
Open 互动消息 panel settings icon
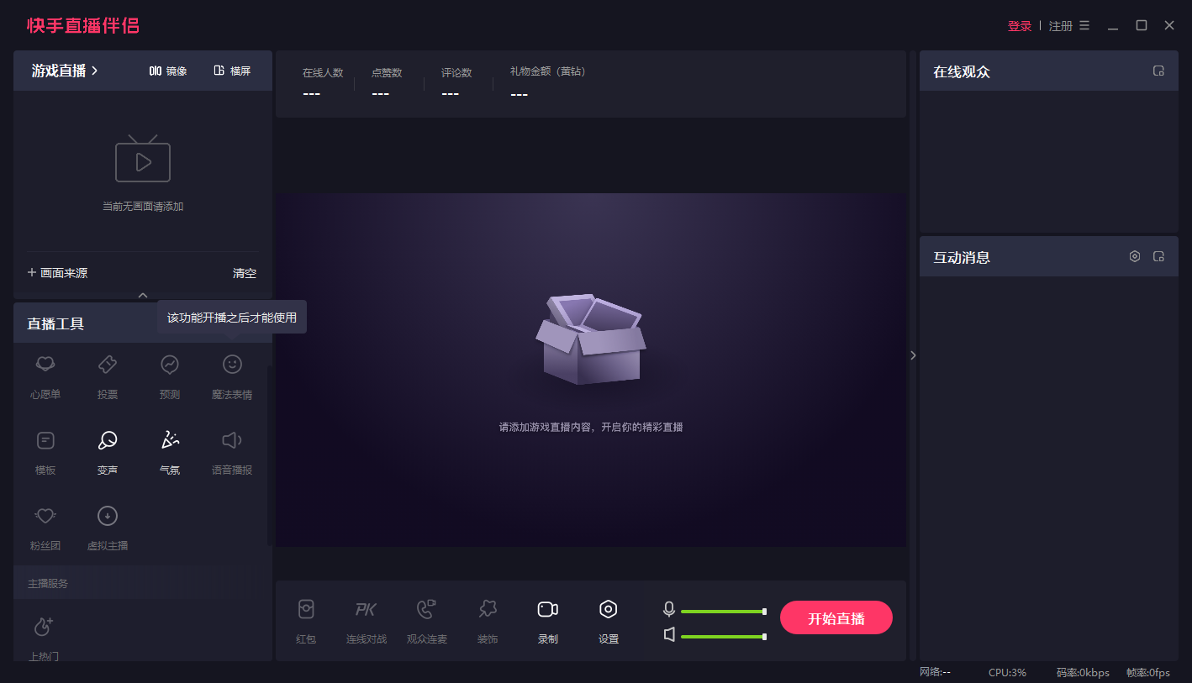click(1134, 257)
